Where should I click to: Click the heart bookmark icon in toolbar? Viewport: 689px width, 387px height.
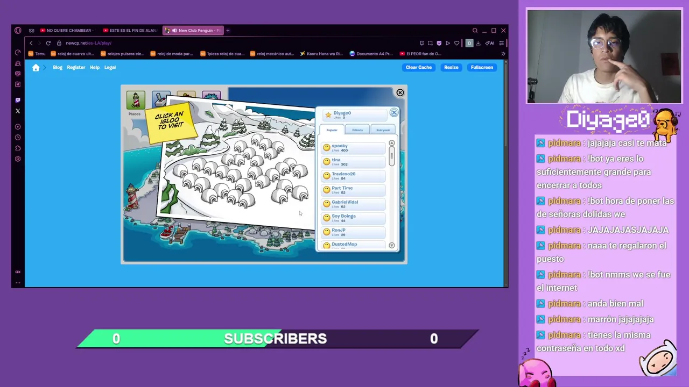tap(457, 43)
